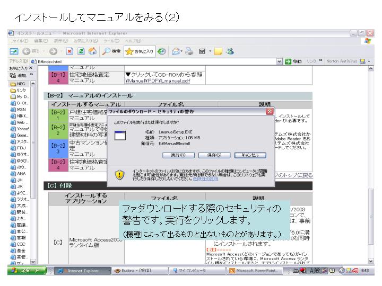
Task: Open the MSN favorite
Action: (x=18, y=110)
